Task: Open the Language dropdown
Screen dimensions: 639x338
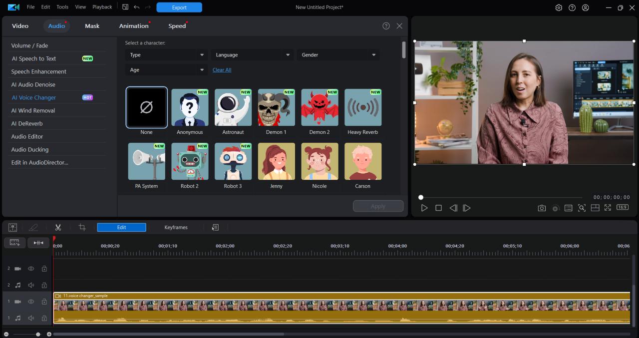Action: [252, 54]
